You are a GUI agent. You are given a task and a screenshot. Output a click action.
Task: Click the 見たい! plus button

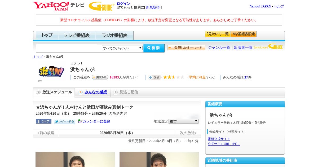pyautogui.click(x=100, y=77)
